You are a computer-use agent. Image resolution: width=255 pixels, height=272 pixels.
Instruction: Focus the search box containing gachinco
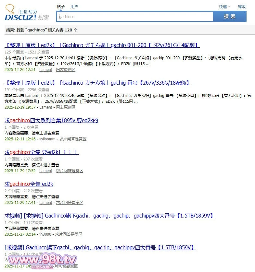click(135, 17)
